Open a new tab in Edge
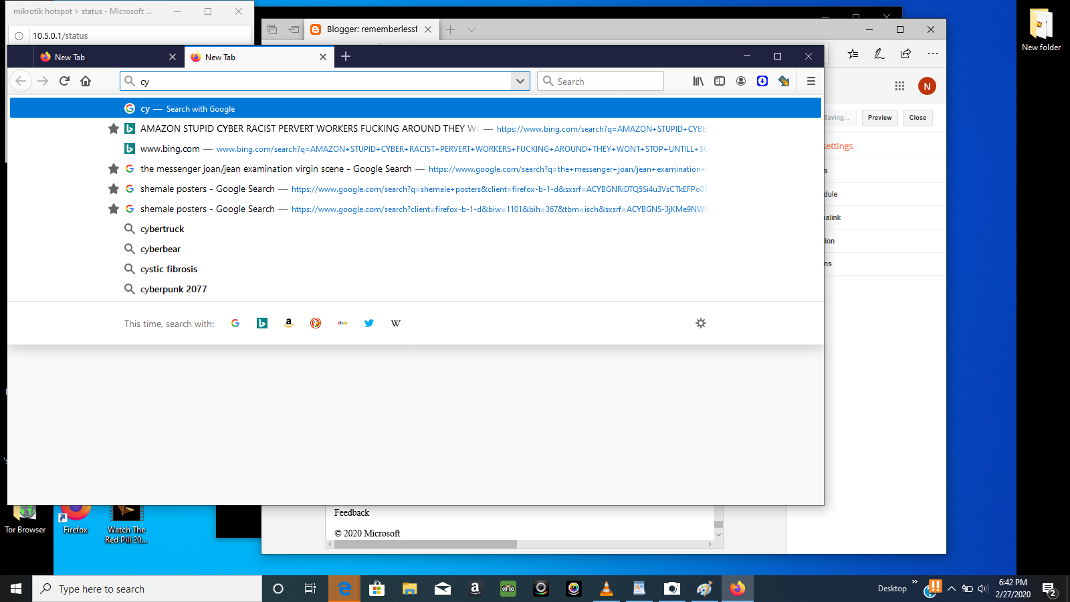The height and width of the screenshot is (602, 1070). click(x=451, y=29)
